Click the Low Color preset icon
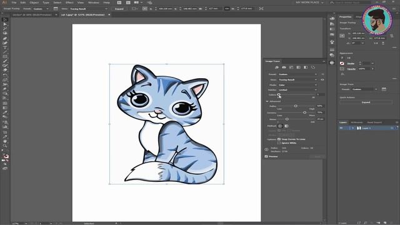 tap(291, 67)
